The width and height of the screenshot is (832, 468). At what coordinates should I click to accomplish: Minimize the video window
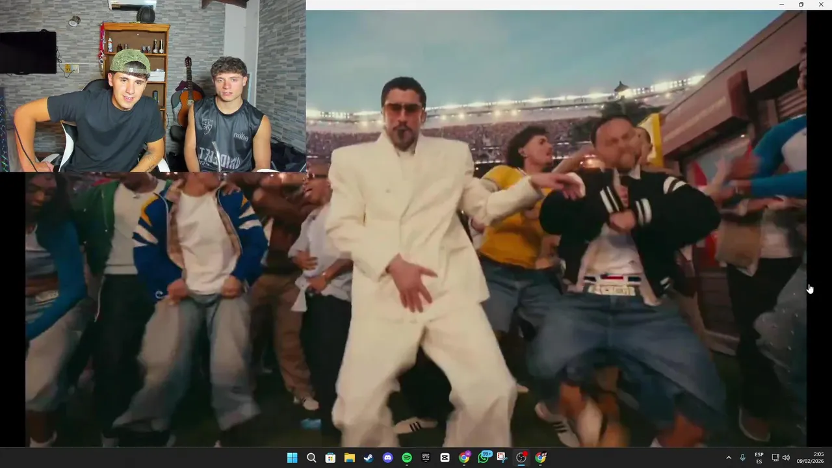click(781, 5)
